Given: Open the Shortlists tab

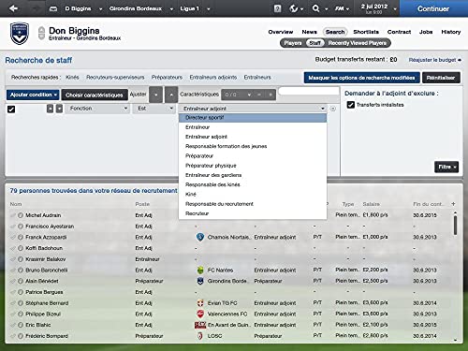Looking at the screenshot, I should pos(366,32).
